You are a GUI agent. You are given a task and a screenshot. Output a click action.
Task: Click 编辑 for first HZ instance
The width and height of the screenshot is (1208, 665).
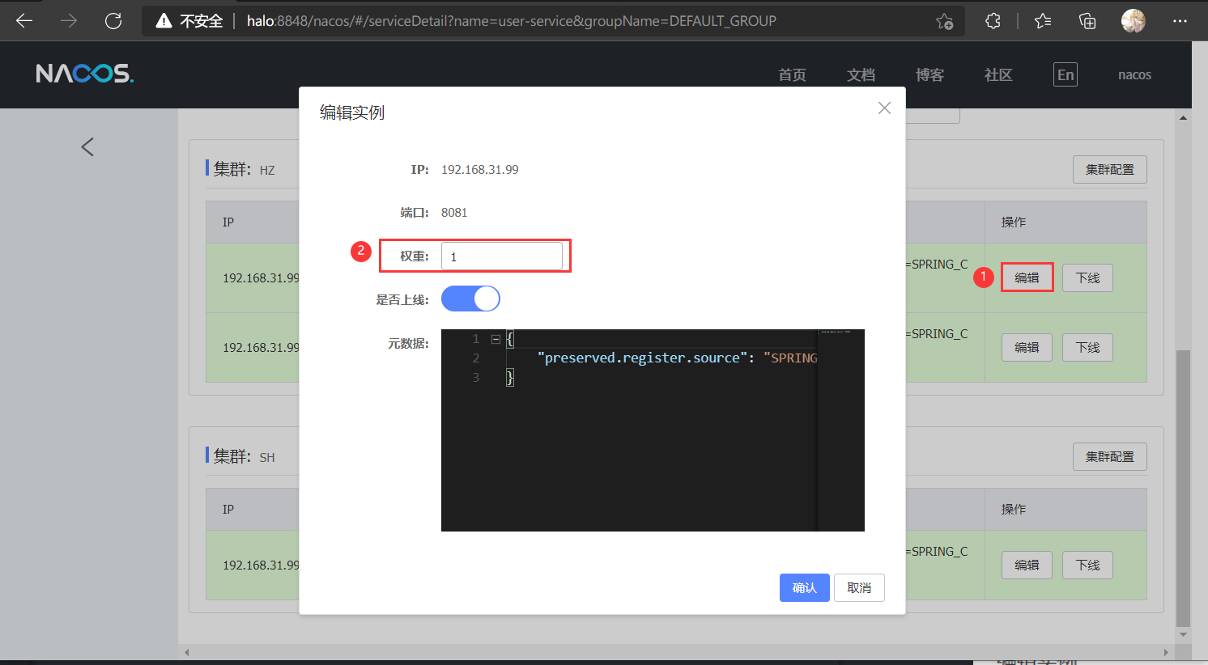(1027, 277)
